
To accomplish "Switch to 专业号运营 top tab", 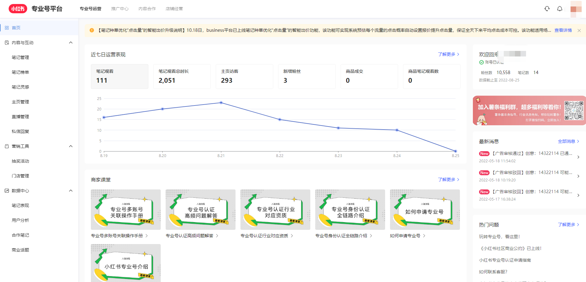I will [91, 9].
